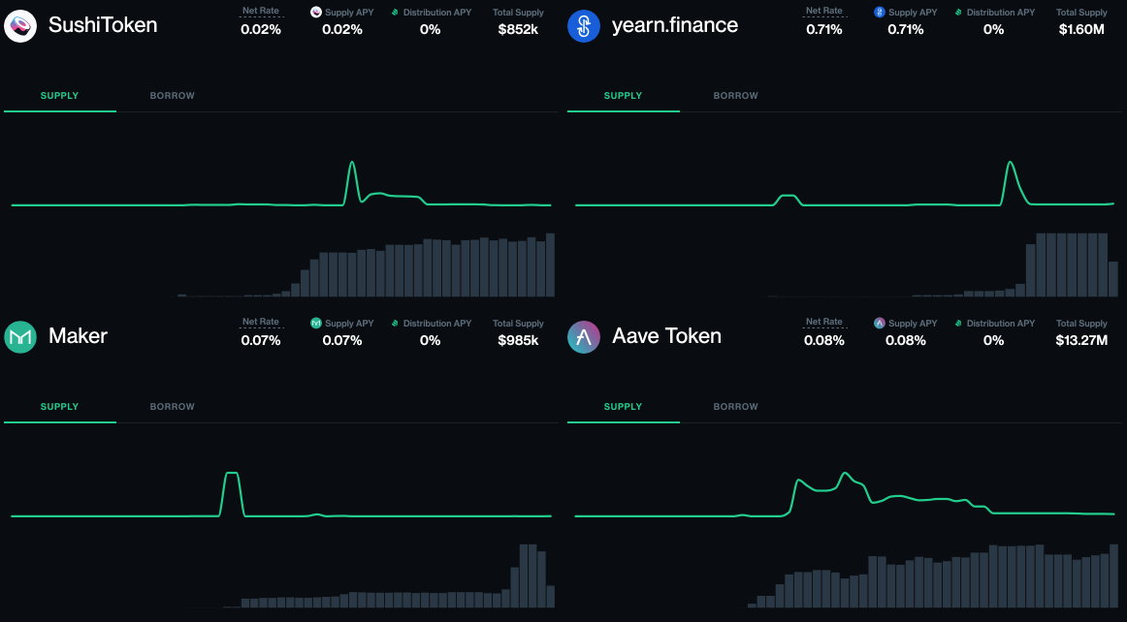Click the SushiToken title text
This screenshot has height=622, width=1127.
click(103, 25)
